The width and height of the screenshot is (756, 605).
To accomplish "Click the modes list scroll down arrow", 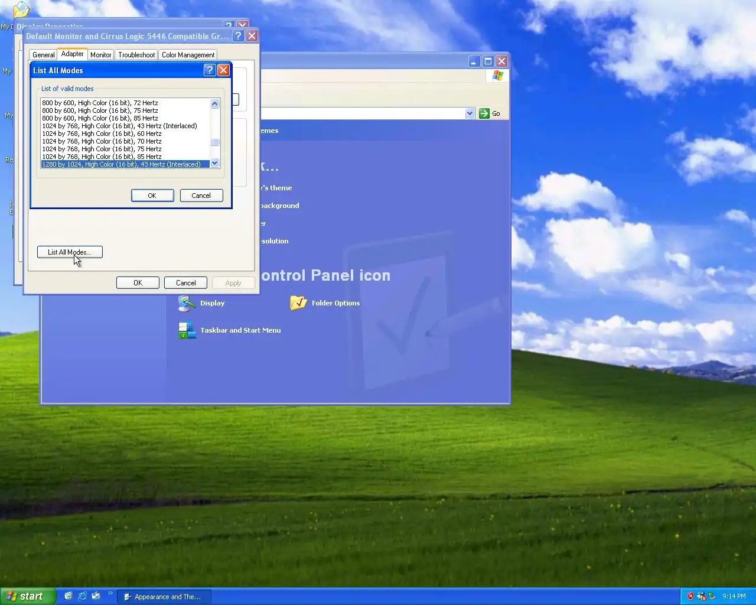I will 215,163.
